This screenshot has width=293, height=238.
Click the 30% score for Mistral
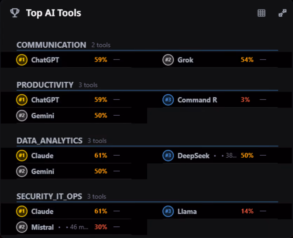(x=101, y=227)
